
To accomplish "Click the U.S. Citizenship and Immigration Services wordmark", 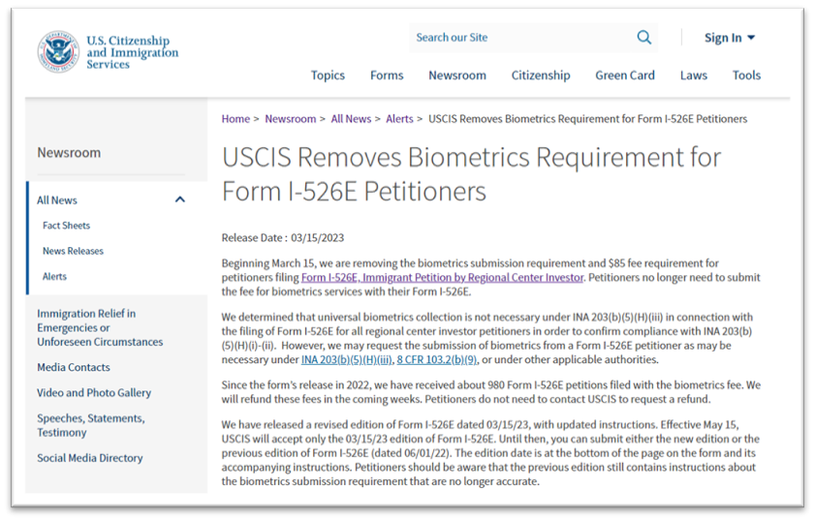I will [132, 52].
